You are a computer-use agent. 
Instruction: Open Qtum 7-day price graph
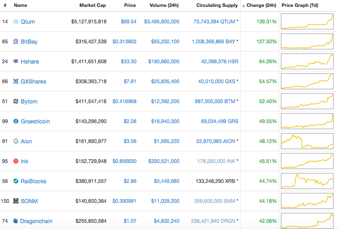pyautogui.click(x=307, y=21)
